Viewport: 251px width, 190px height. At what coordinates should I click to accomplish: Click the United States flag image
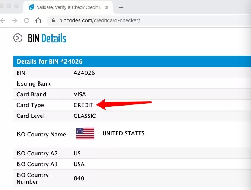coord(85,133)
